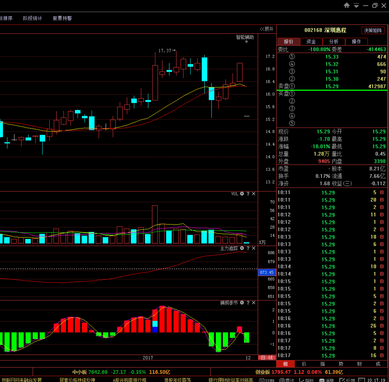Screen dimensions: 389x382
Task: Close the VOL indicator panel
Action: 254,194
